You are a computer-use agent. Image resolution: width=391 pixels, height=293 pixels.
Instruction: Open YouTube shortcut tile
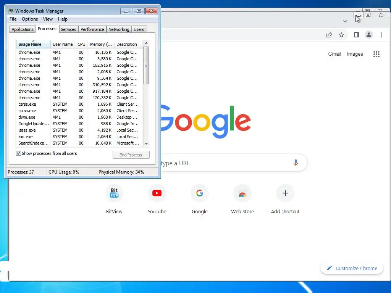coord(157,200)
